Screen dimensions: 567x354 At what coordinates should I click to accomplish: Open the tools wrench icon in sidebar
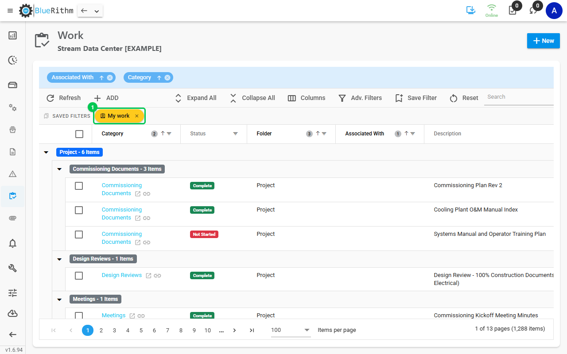coord(13,268)
